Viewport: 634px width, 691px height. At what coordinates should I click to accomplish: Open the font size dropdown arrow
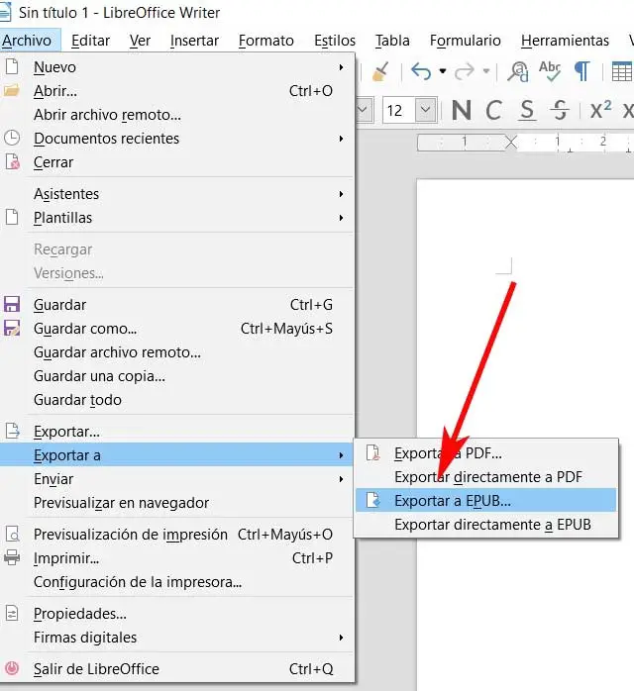click(x=425, y=110)
